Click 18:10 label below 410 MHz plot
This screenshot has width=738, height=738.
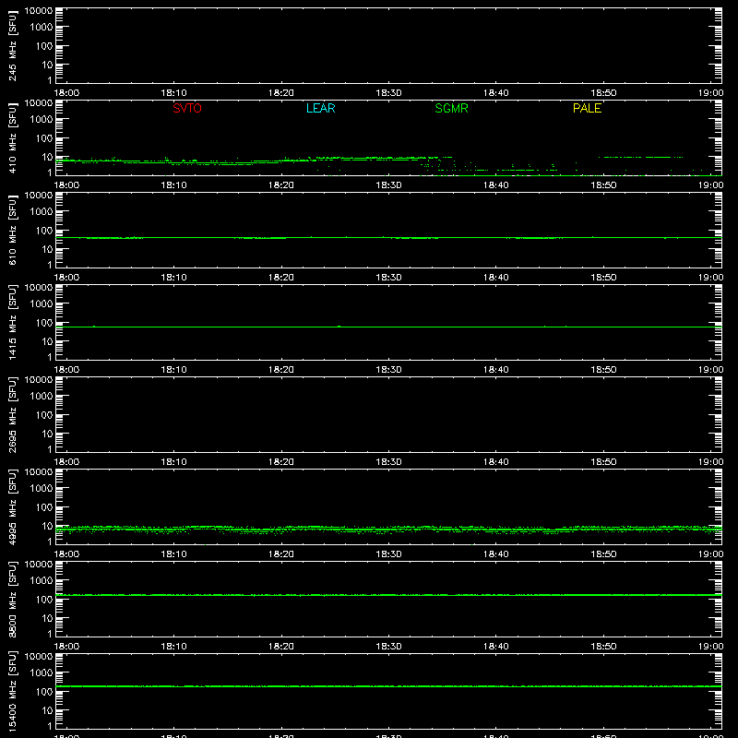174,185
